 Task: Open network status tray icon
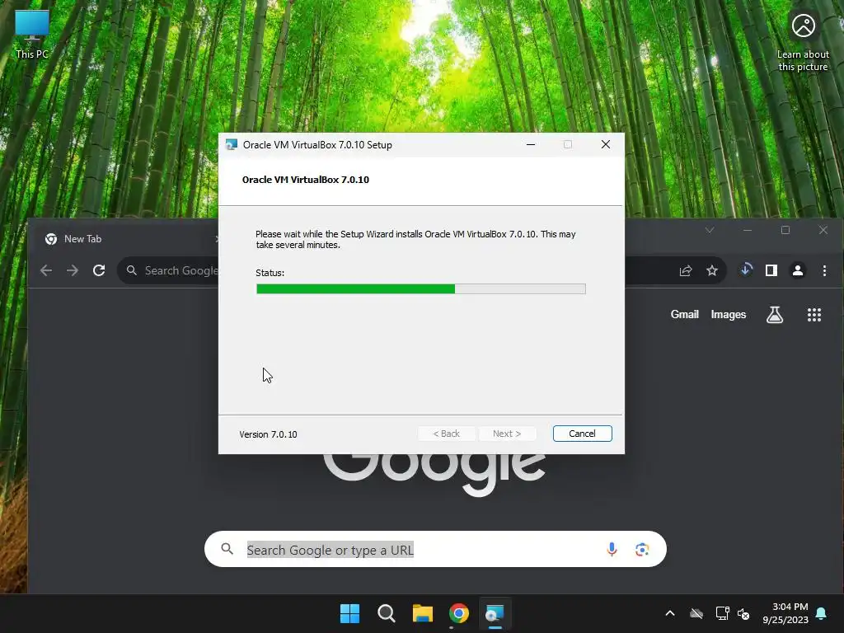coord(722,613)
